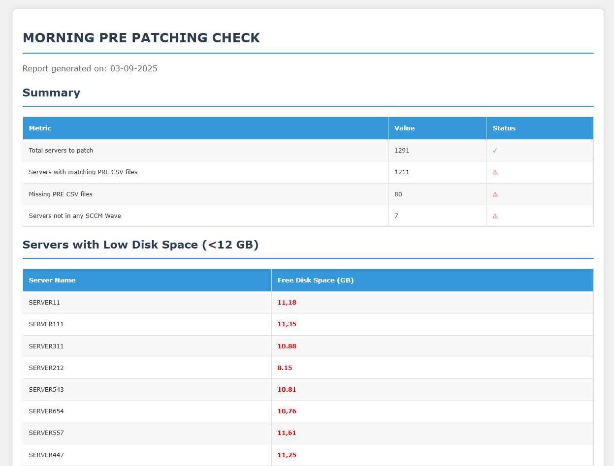614x466 pixels.
Task: Select the SERVER311 row name
Action: pyautogui.click(x=46, y=346)
